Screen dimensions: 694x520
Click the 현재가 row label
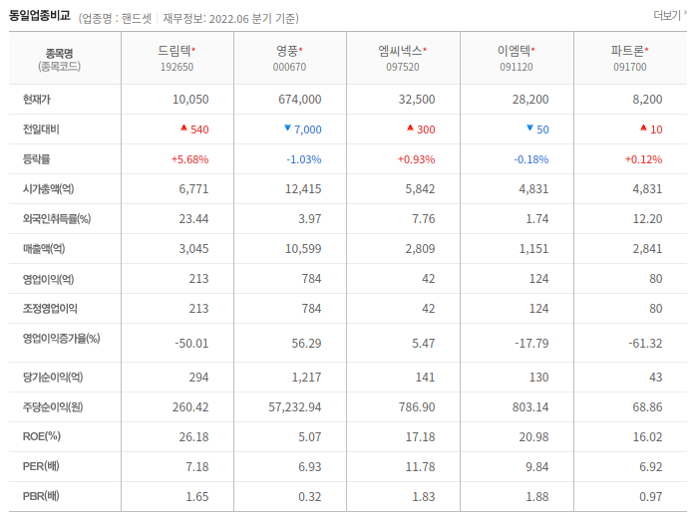36,100
